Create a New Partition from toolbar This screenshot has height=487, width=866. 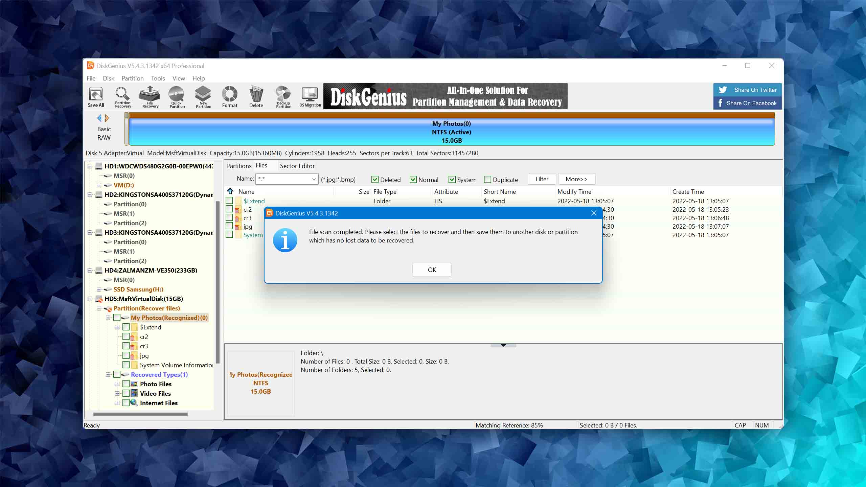(203, 97)
